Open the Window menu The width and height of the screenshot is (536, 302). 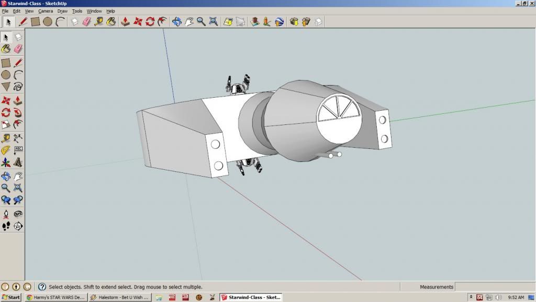click(94, 11)
